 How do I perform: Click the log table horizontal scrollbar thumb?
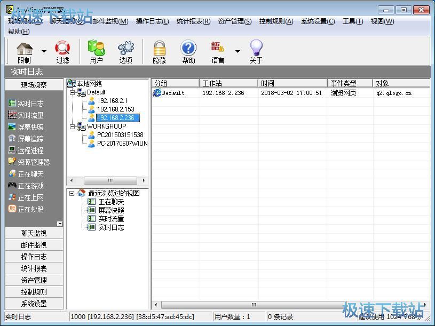[254, 305]
